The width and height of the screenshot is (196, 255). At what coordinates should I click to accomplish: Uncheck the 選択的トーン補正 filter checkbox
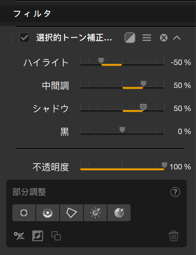coord(25,38)
